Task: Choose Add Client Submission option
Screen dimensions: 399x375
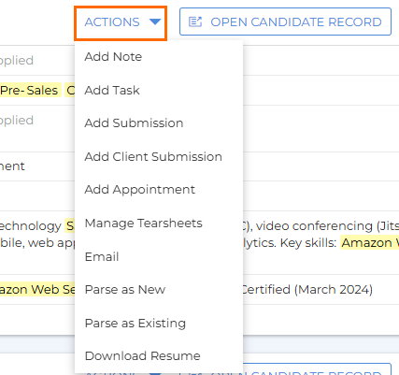Action: (153, 156)
